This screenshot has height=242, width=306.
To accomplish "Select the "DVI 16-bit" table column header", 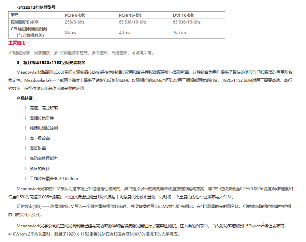I will pyautogui.click(x=183, y=15).
